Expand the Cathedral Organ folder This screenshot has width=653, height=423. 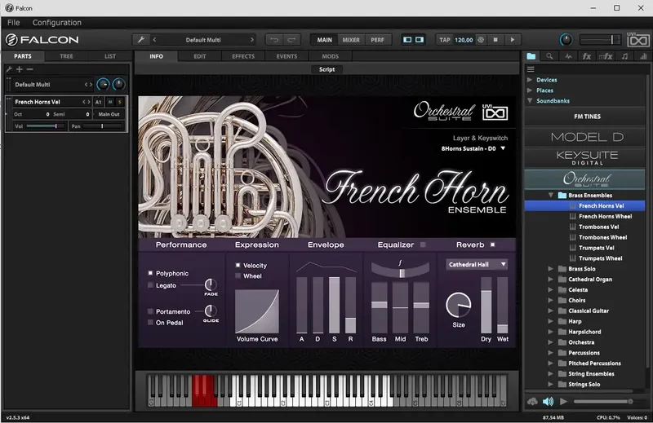551,279
